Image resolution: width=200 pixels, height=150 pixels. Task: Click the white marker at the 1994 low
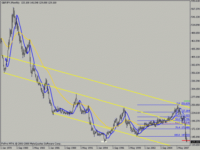coord(104,141)
